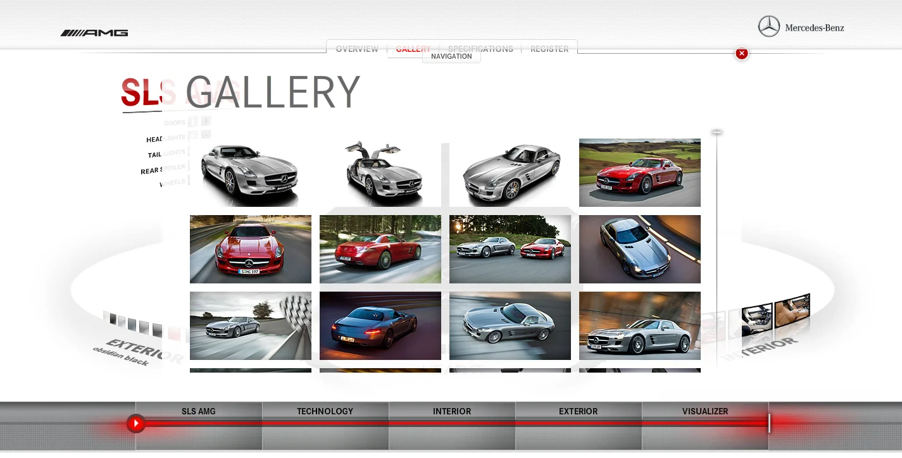Open red SLS rear view forest thumbnail
The height and width of the screenshot is (458, 902).
click(x=380, y=249)
